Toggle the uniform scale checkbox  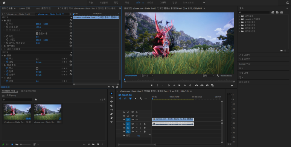tap(37, 33)
